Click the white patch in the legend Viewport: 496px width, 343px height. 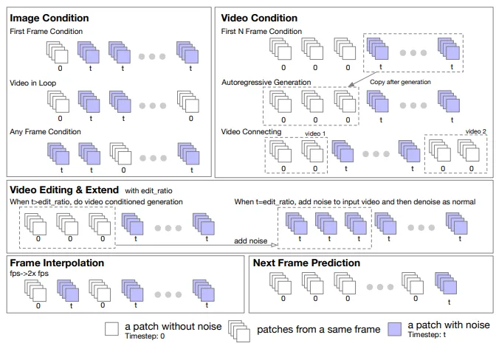(111, 329)
